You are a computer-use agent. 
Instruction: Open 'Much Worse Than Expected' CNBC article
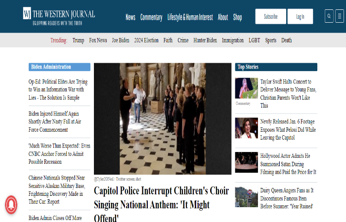click(59, 154)
